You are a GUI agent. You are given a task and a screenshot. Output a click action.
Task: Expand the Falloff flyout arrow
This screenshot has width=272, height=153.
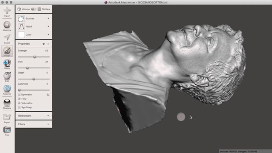click(x=48, y=26)
